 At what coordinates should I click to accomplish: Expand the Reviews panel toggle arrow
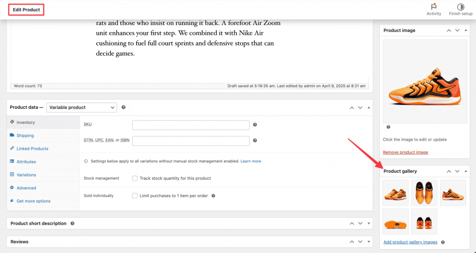[369, 242]
